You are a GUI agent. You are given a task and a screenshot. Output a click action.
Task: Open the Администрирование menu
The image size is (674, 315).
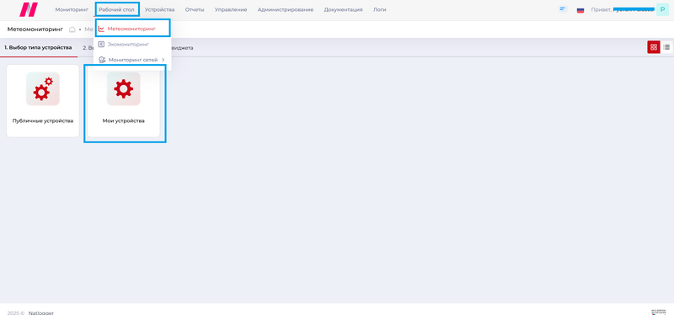click(286, 9)
